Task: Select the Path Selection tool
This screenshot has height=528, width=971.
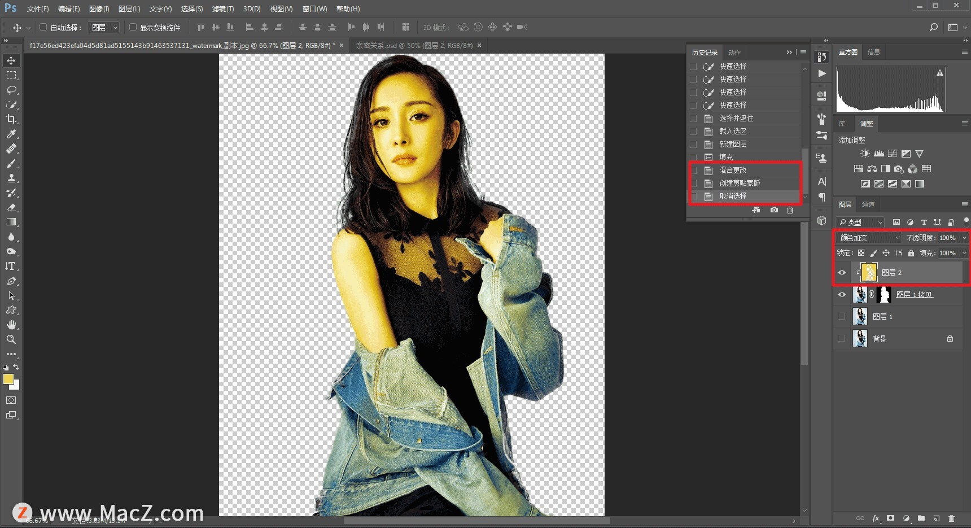Action: 11,295
